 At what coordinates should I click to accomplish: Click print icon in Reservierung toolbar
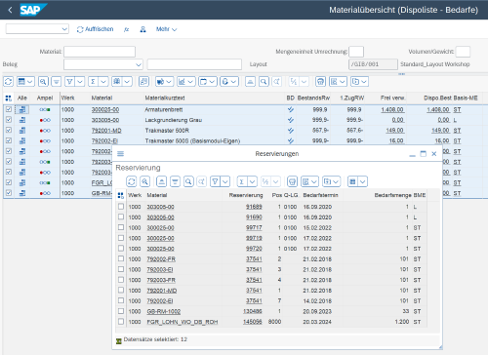(292, 181)
